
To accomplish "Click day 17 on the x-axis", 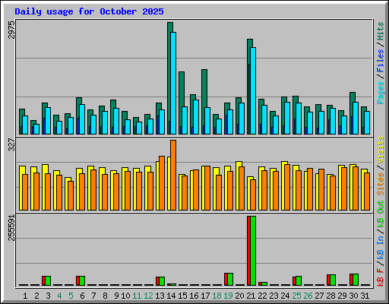I will tap(205, 296).
